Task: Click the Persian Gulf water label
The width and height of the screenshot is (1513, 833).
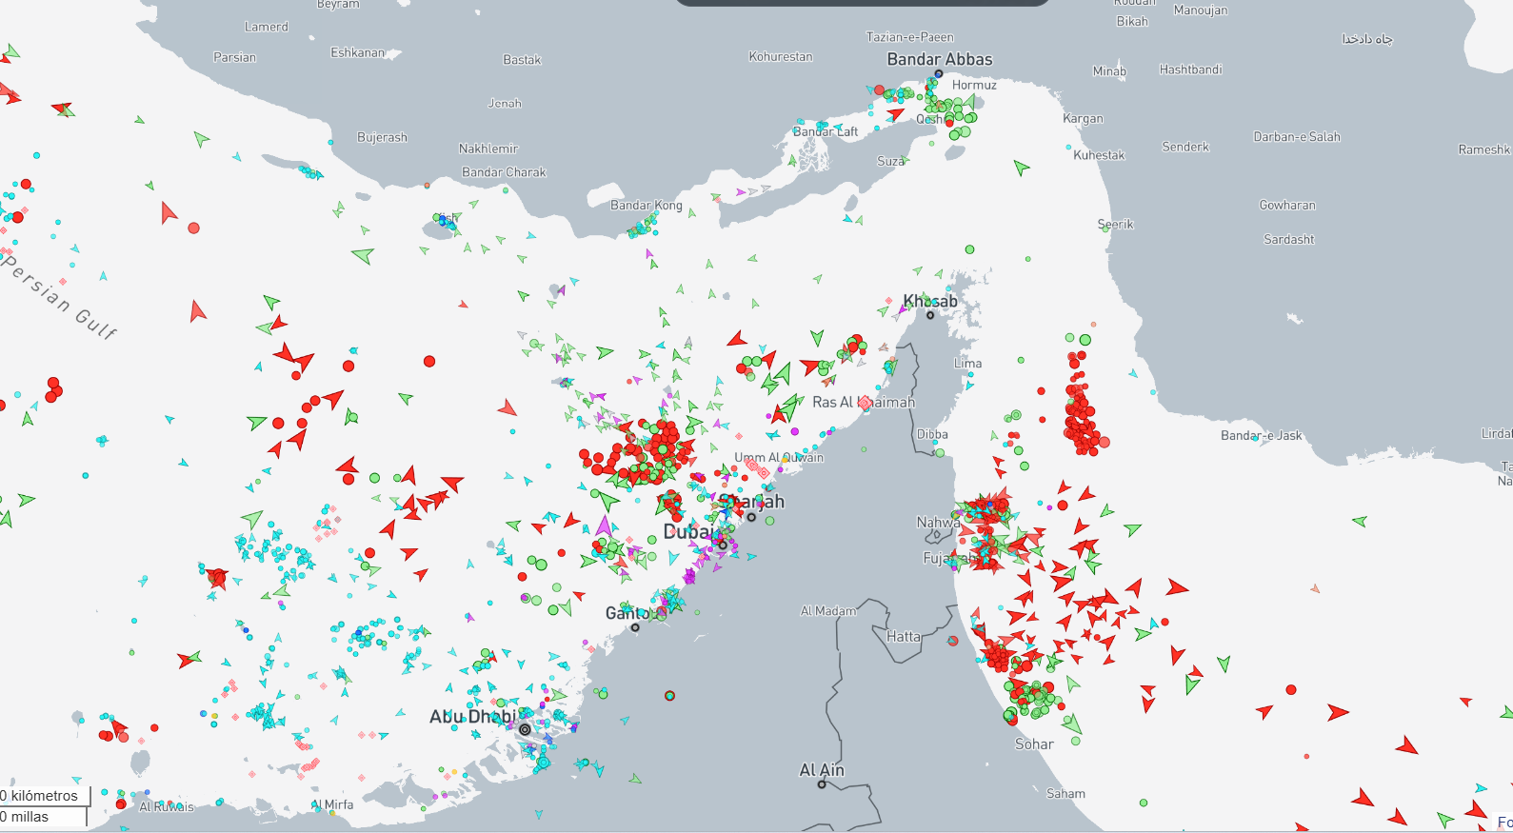Action: pos(59,296)
